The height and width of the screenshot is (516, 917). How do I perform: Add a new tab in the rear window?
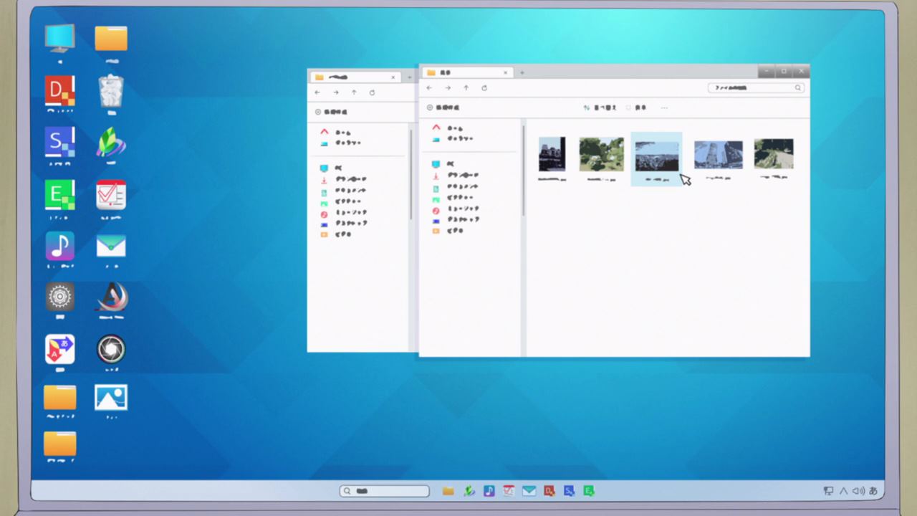coord(409,77)
